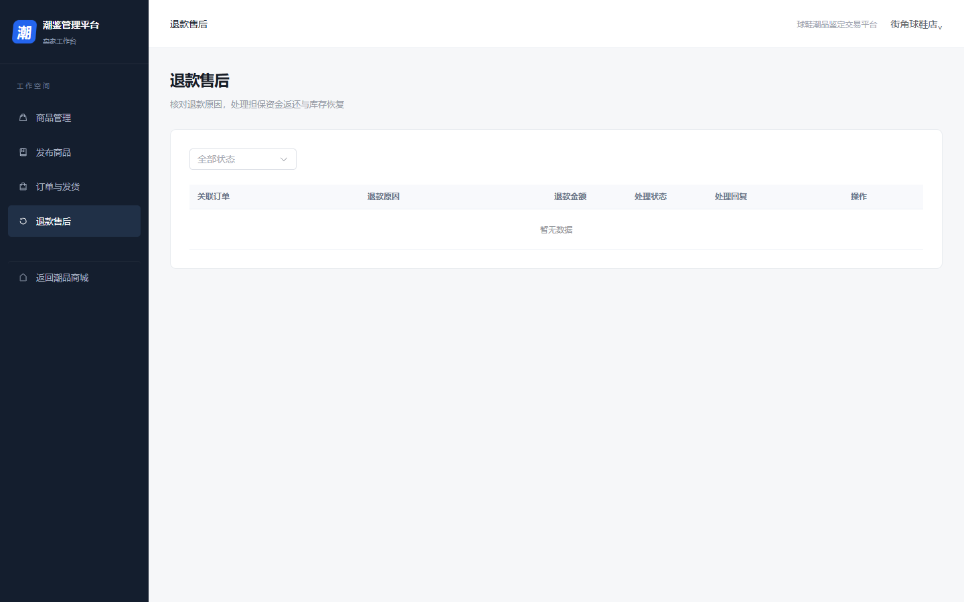This screenshot has height=602, width=964.
Task: Click the 发布商品 sidebar icon
Action: coord(23,153)
